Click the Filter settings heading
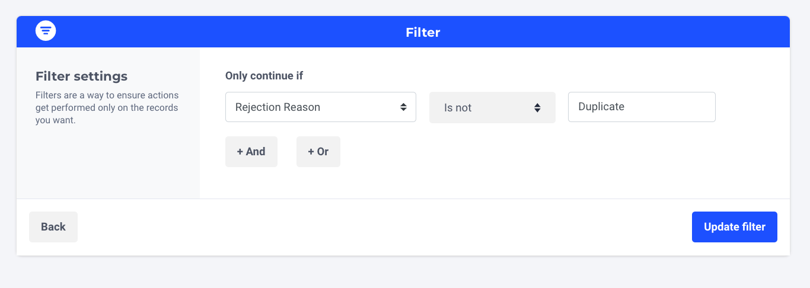Screen dimensions: 810x288 tap(82, 76)
